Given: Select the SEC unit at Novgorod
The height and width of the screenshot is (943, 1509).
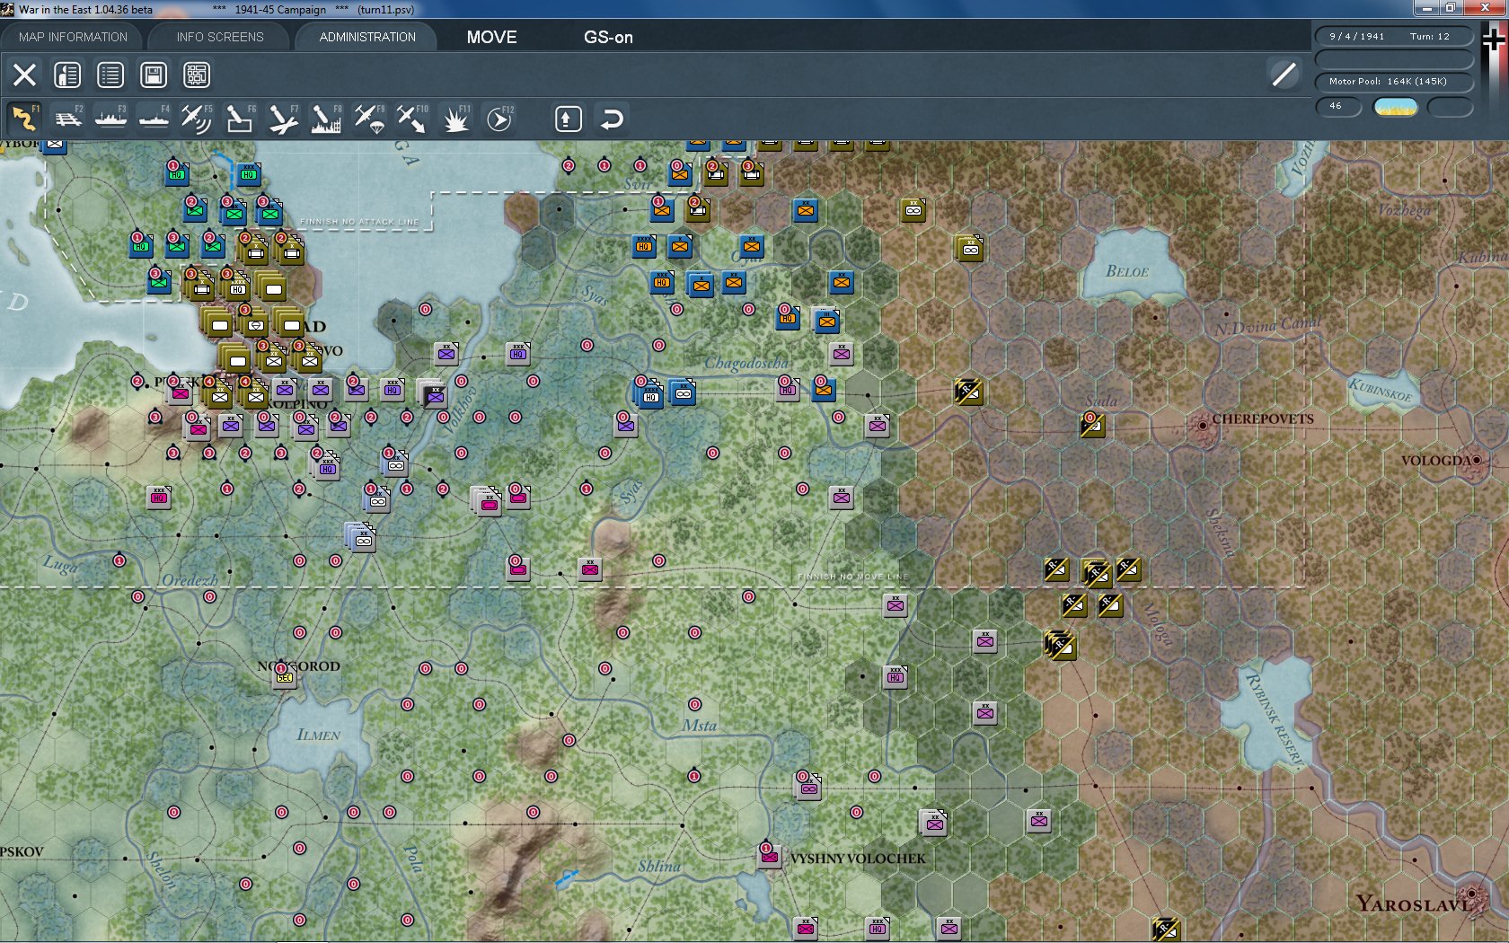Looking at the screenshot, I should pos(285,676).
